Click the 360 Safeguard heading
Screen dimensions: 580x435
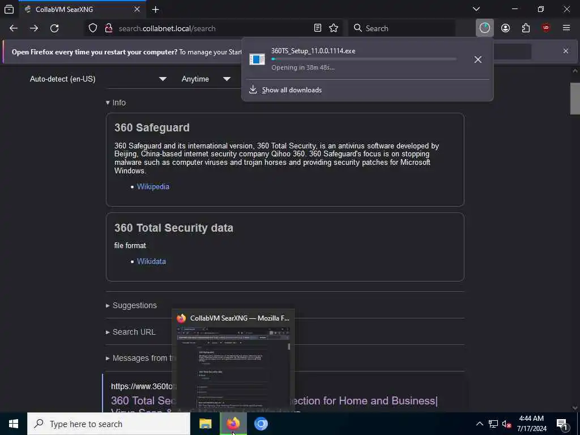[x=152, y=127]
